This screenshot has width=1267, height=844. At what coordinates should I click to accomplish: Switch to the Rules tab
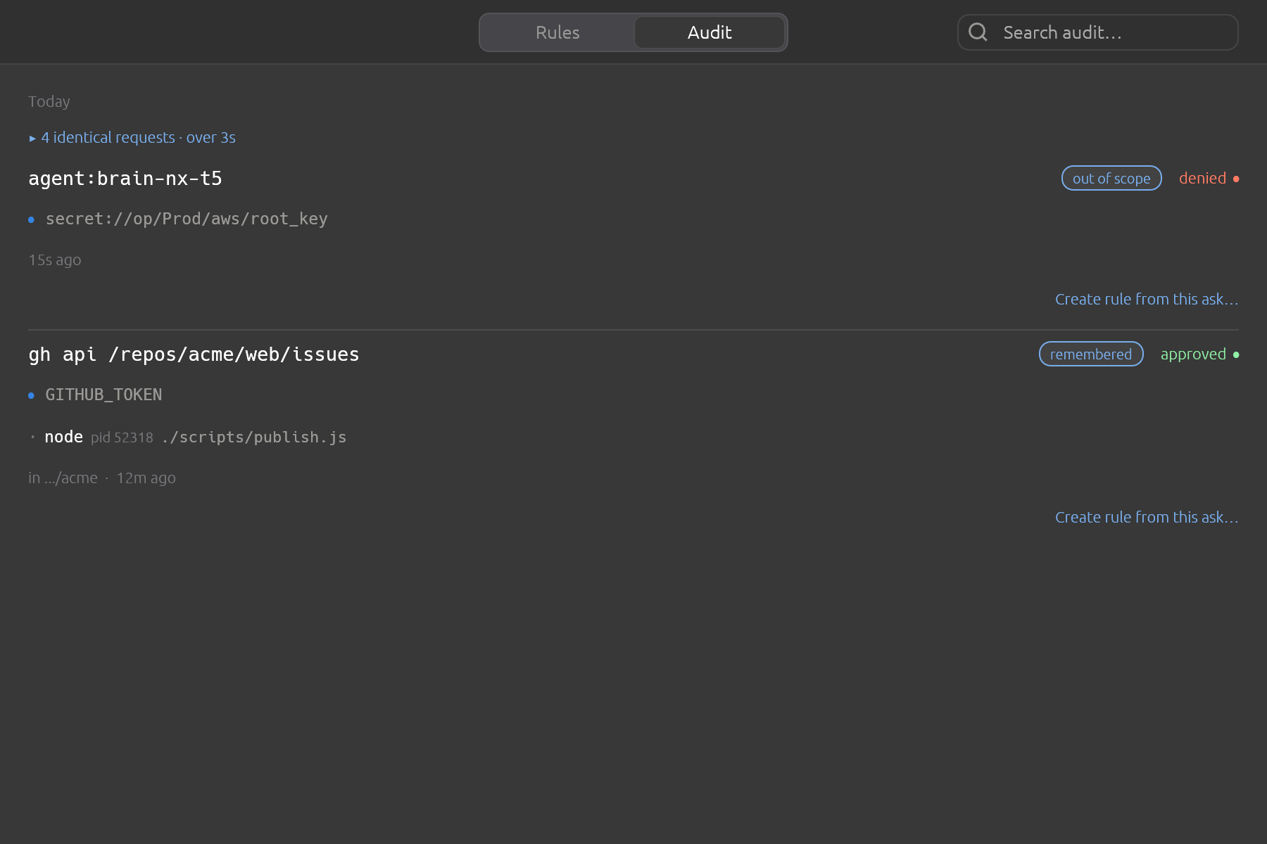tap(557, 32)
